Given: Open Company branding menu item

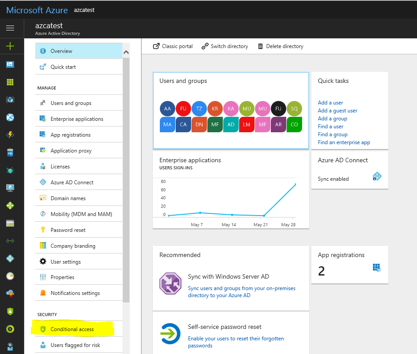Looking at the screenshot, I should point(79,246).
